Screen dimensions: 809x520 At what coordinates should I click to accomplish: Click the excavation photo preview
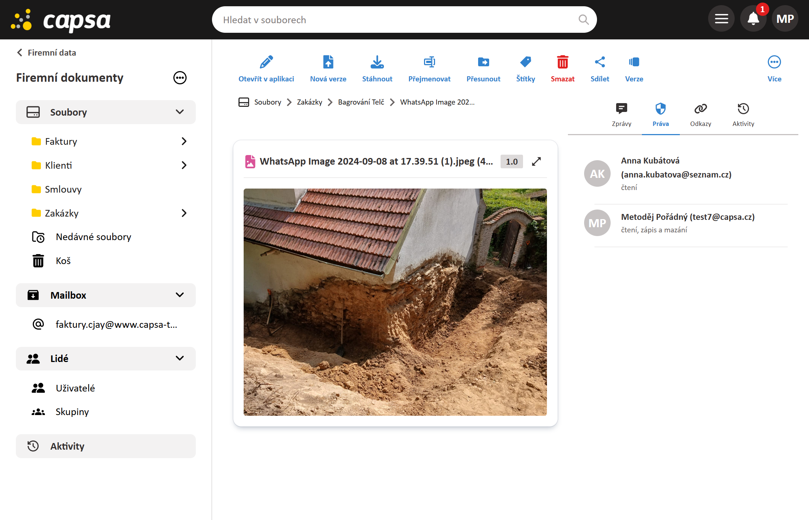coord(395,302)
